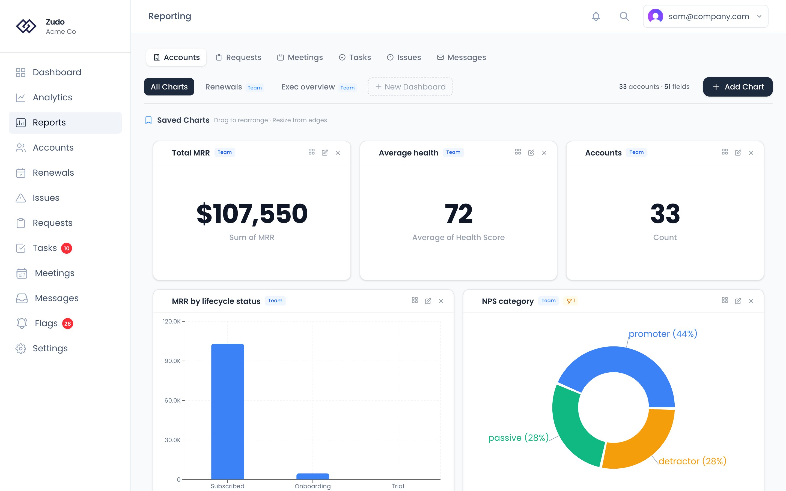Image resolution: width=786 pixels, height=491 pixels.
Task: Select the Accounts reporting tab
Action: click(x=176, y=58)
